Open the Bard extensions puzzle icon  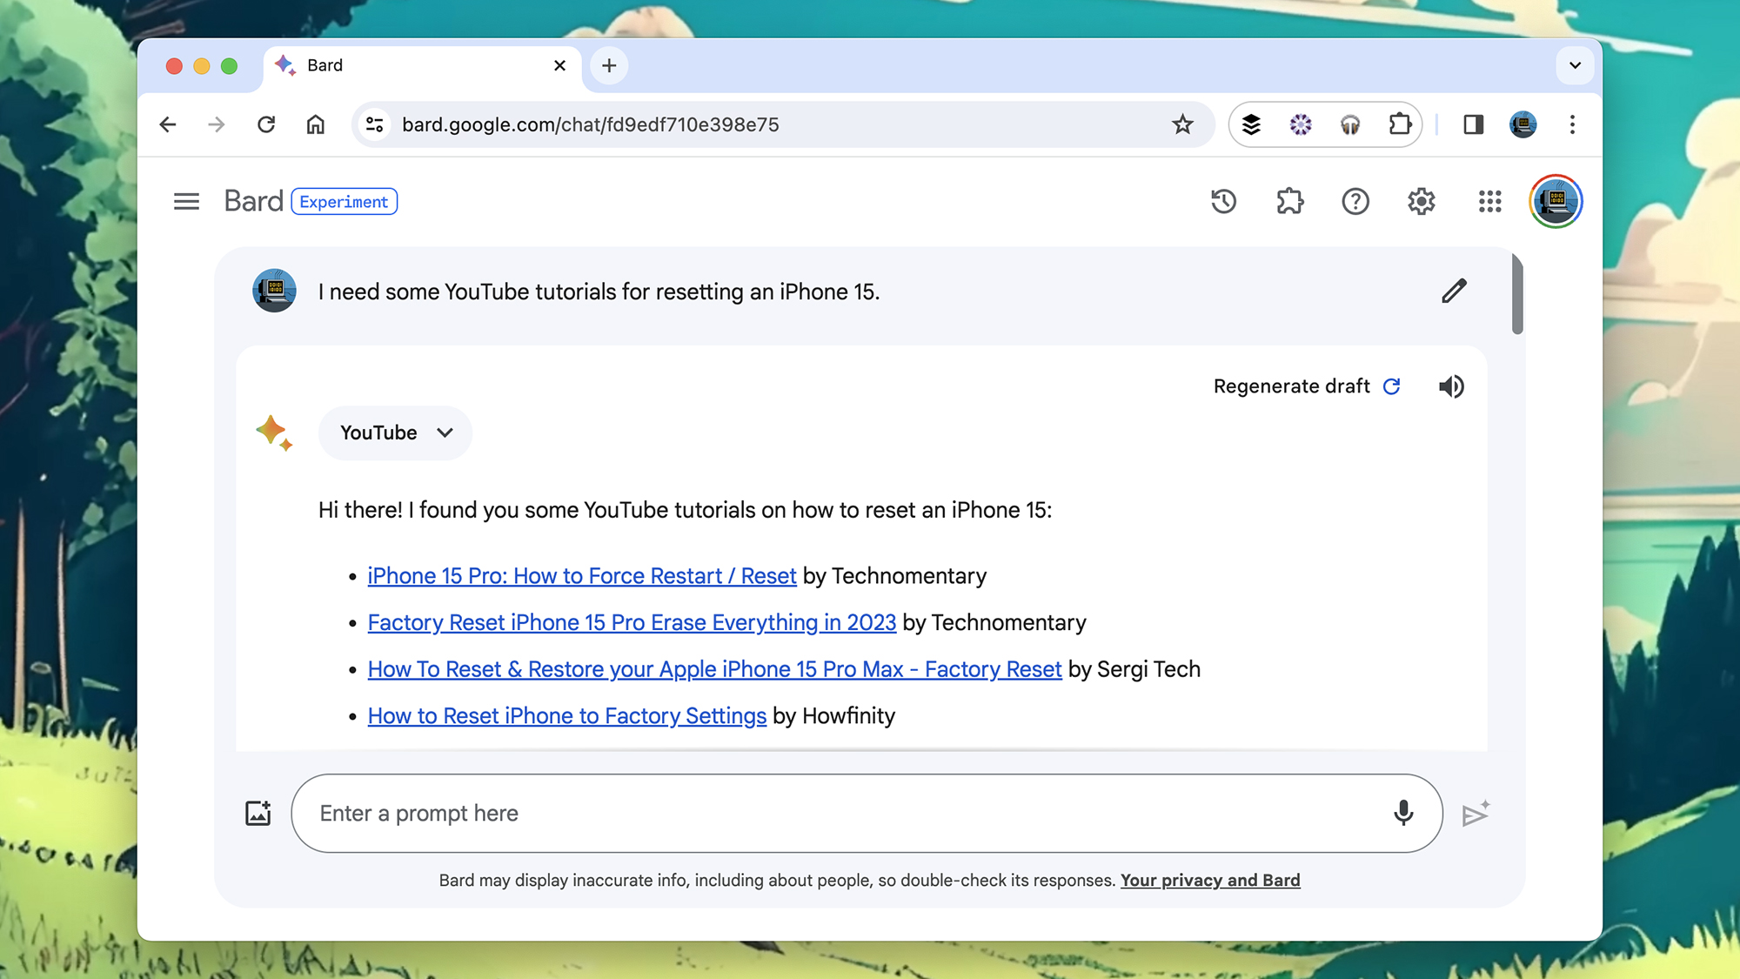click(1289, 202)
